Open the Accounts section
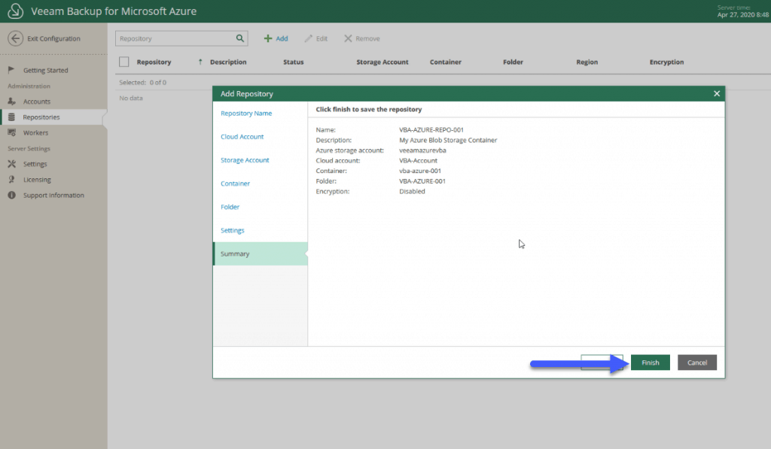 click(x=37, y=102)
